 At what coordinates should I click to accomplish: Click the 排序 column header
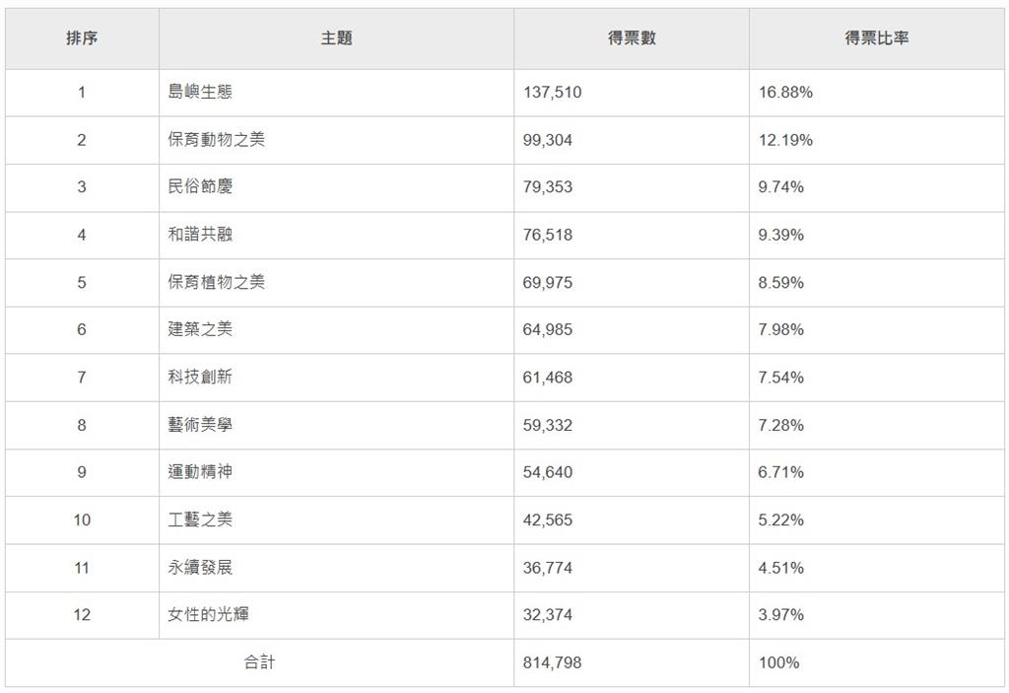point(82,38)
